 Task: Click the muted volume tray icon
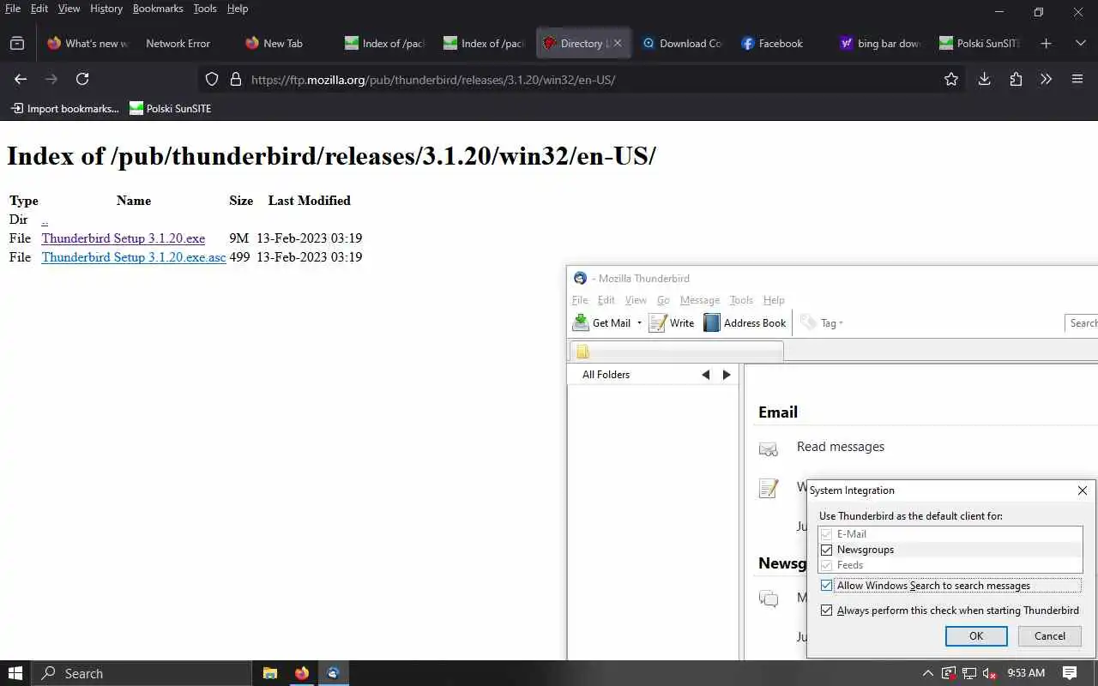pos(989,673)
